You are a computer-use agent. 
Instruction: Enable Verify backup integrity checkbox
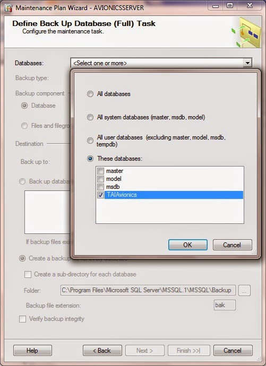[x=22, y=319]
